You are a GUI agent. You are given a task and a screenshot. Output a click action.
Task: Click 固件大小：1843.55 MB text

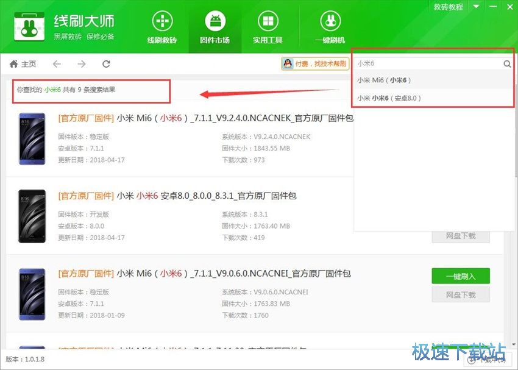(256, 148)
